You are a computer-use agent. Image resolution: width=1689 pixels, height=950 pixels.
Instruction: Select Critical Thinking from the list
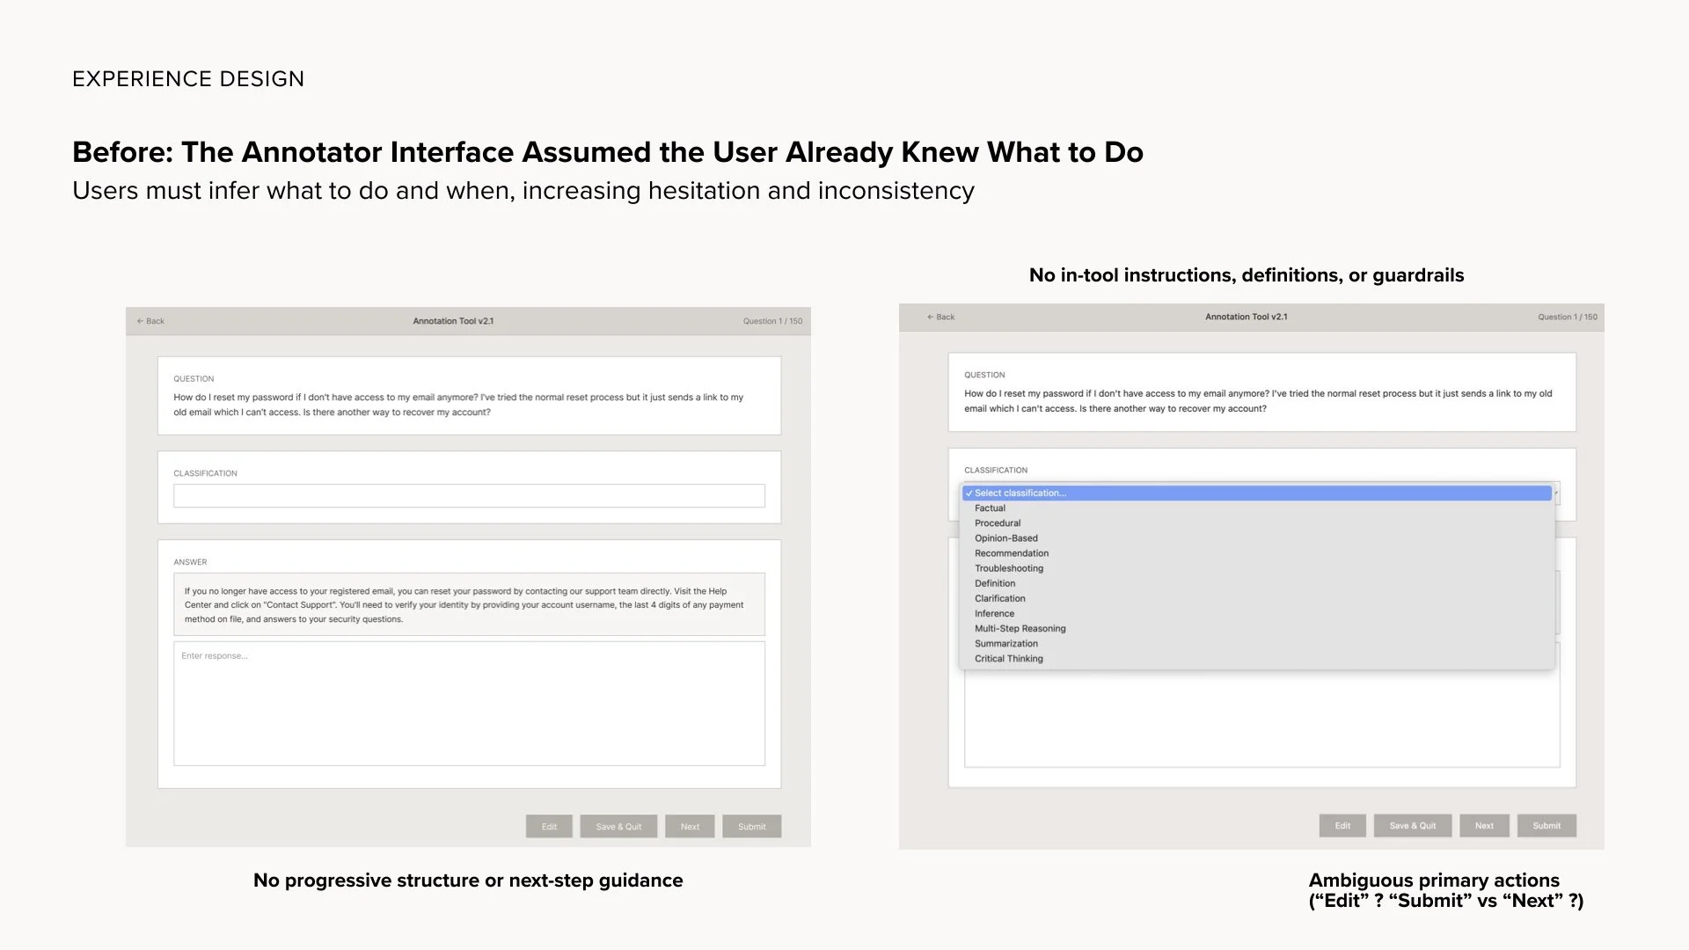pyautogui.click(x=1008, y=659)
